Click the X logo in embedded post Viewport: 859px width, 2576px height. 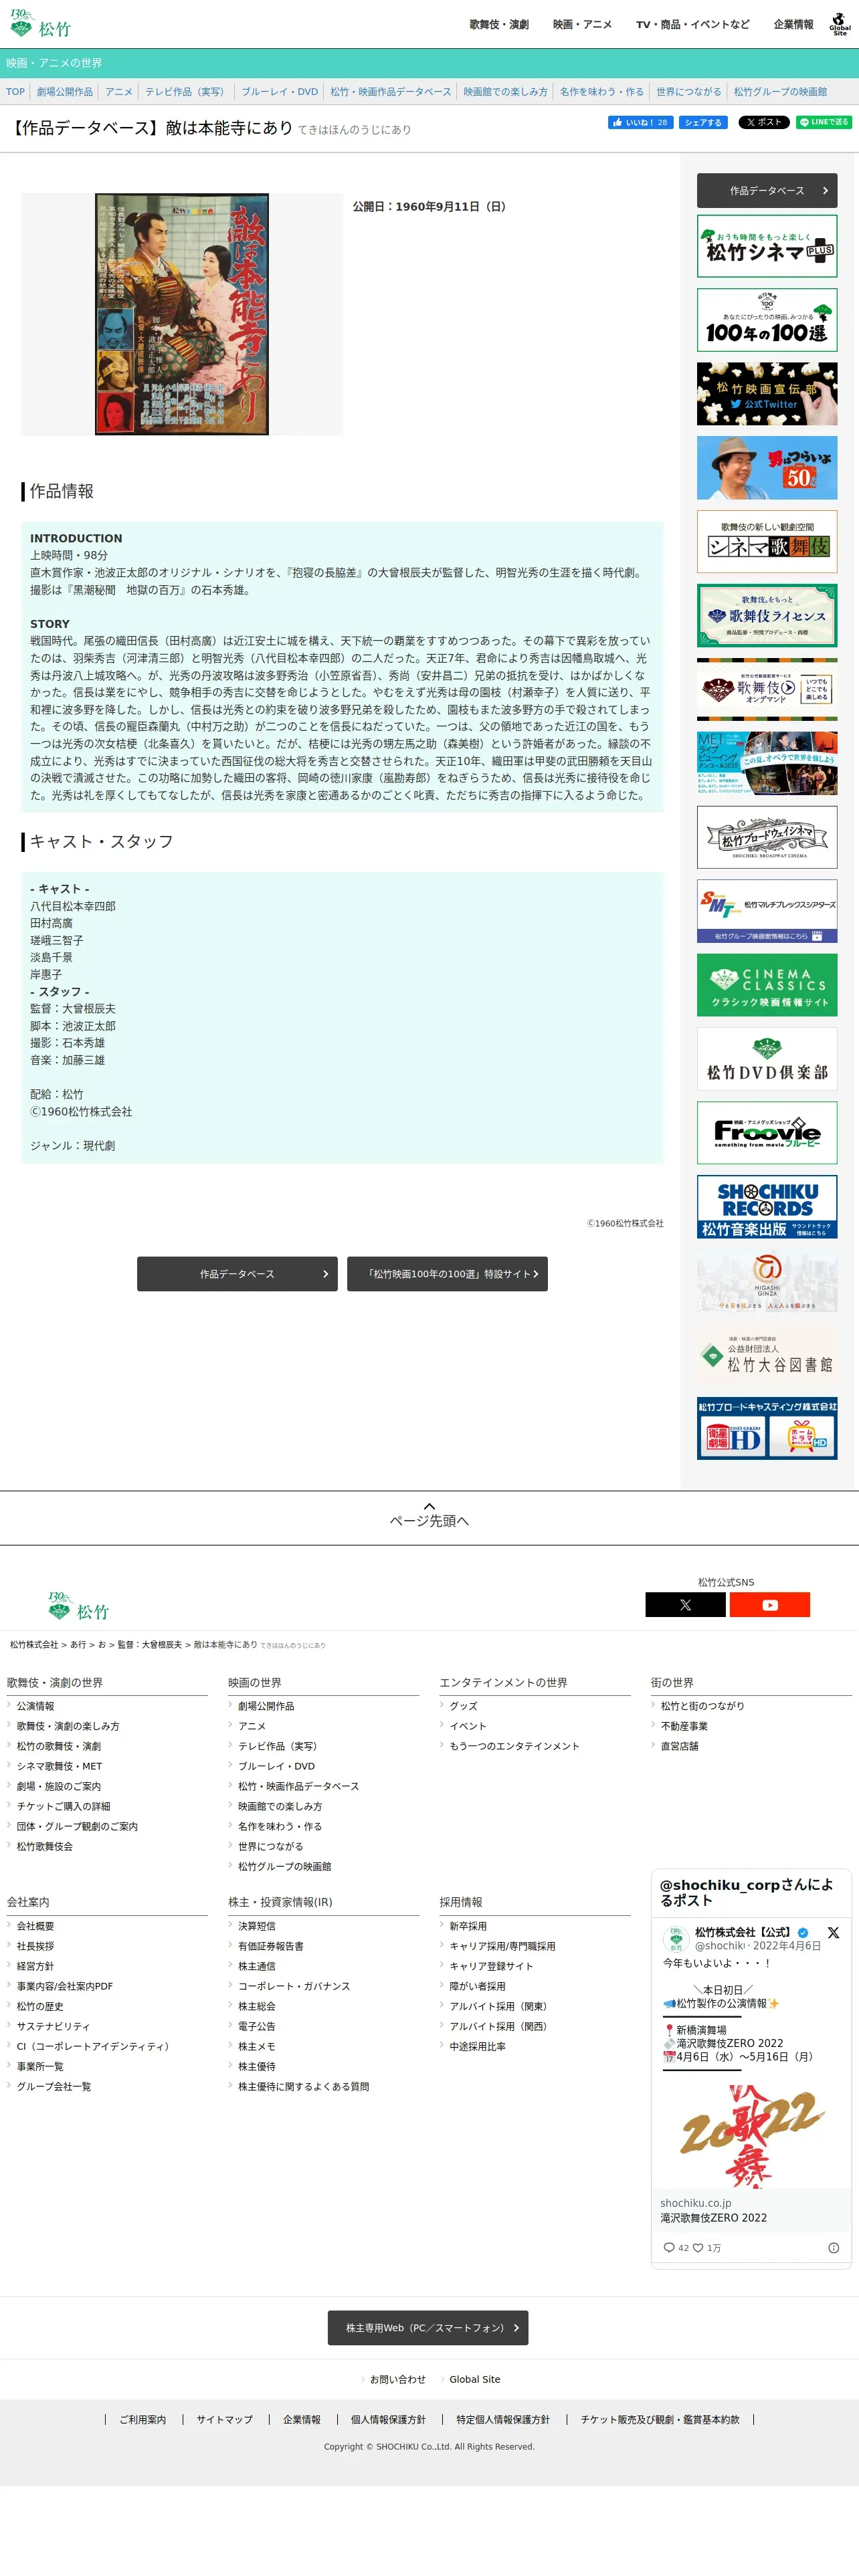[833, 1933]
